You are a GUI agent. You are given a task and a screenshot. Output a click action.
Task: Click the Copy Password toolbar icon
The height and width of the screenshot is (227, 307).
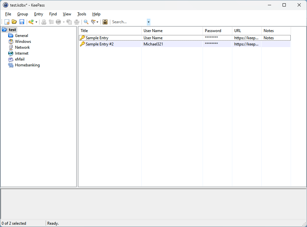[x=51, y=22]
